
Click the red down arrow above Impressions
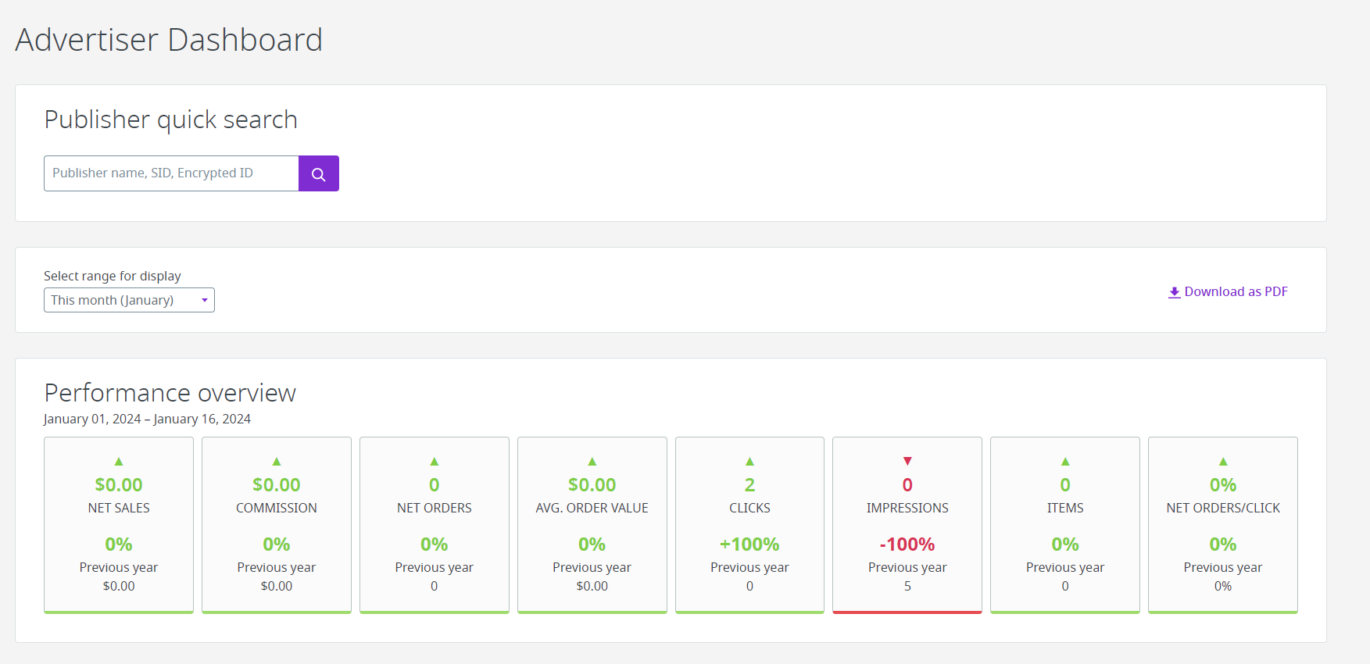907,462
